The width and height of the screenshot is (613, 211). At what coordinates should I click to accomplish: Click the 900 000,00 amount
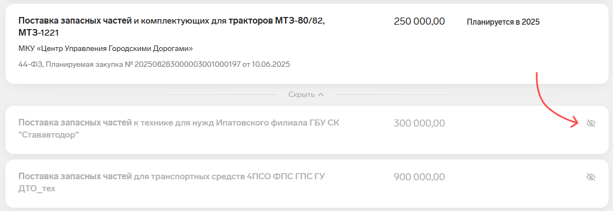[419, 177]
